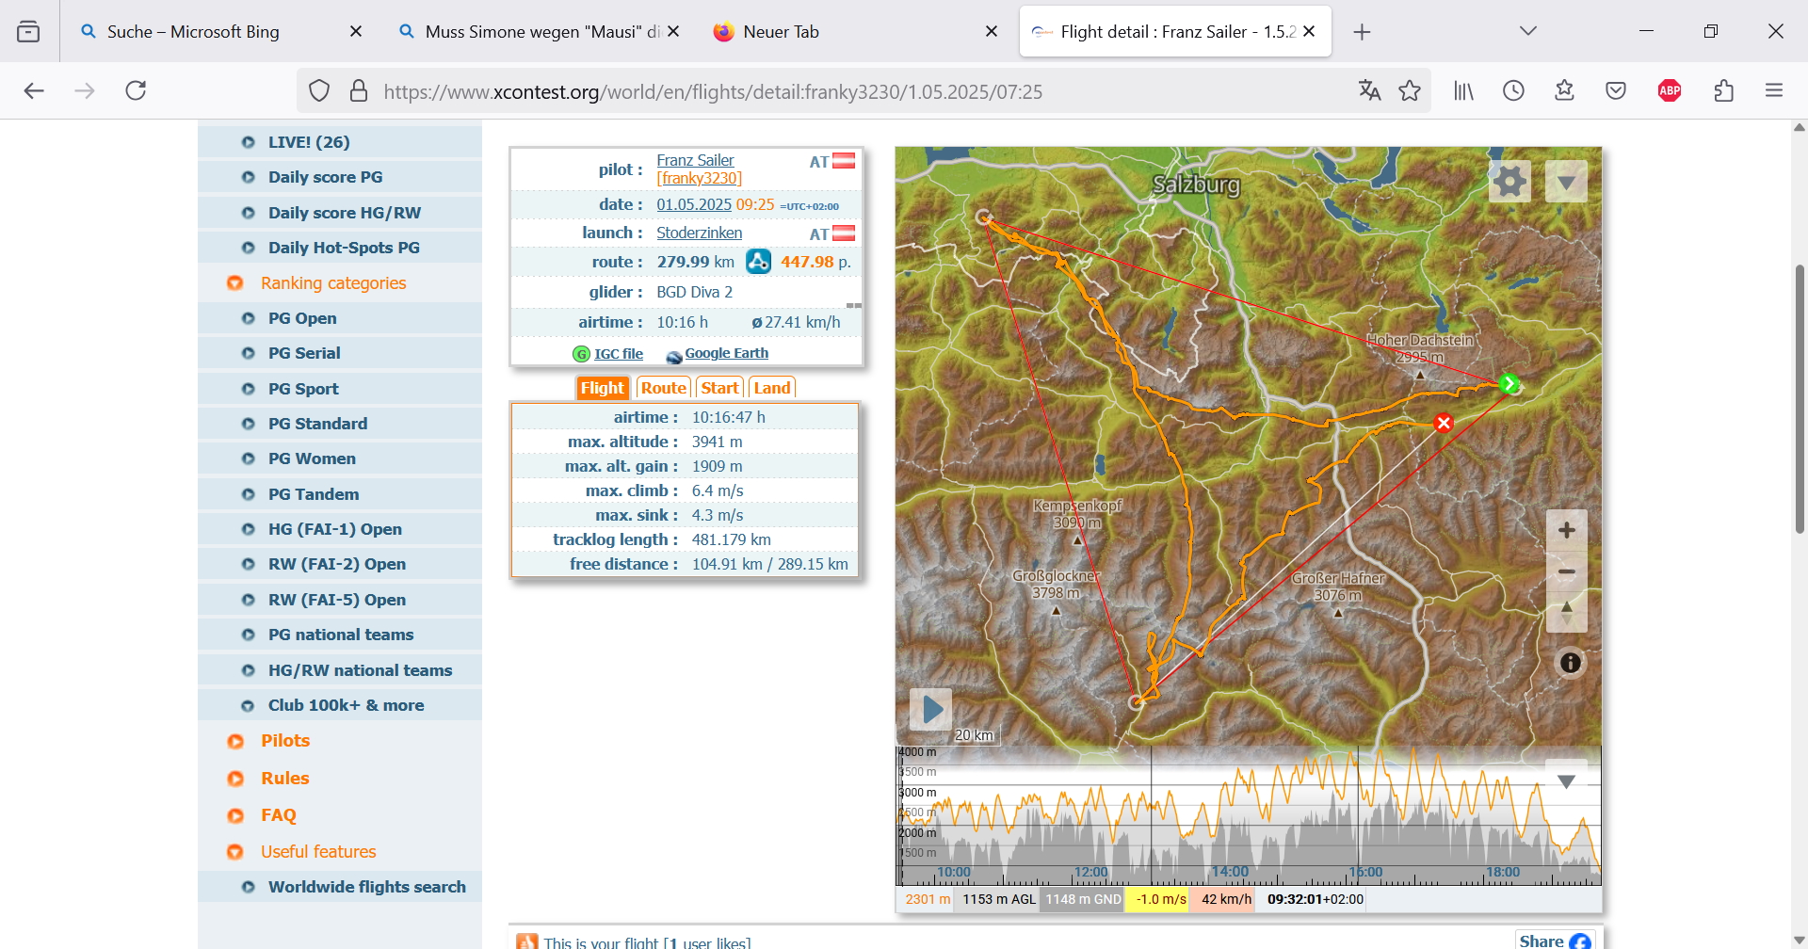Expand the map layers dropdown arrow
Viewport: 1808px width, 949px height.
1566,181
